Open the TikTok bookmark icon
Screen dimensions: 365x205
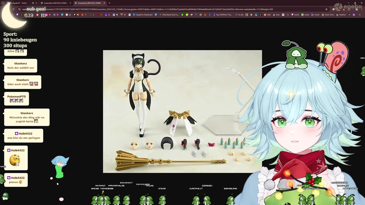click(x=260, y=15)
